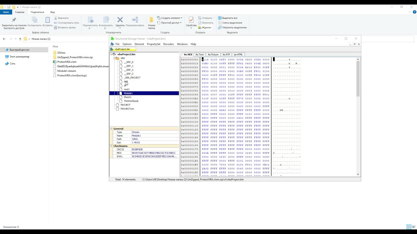This screenshot has width=417, height=234.
Task: Collapse the vbaProject.bin root node
Action: point(111,54)
